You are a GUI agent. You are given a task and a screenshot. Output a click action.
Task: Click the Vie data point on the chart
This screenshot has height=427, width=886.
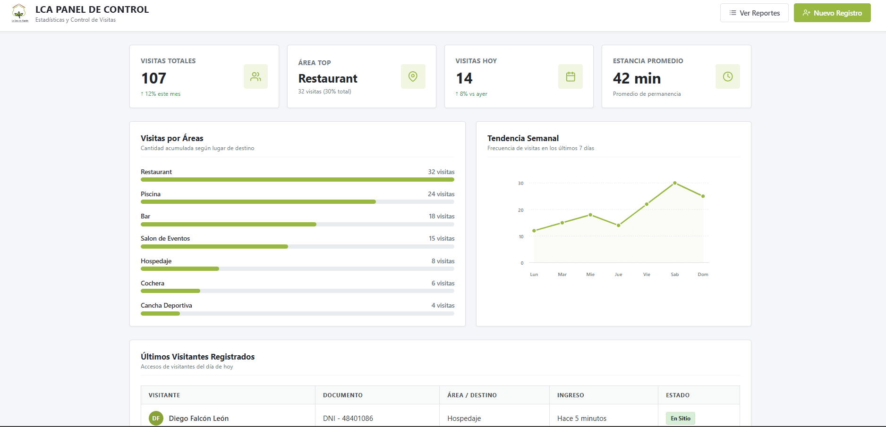click(x=647, y=204)
